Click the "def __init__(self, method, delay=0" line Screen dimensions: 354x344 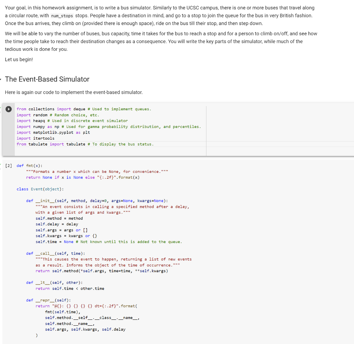[x=97, y=201]
